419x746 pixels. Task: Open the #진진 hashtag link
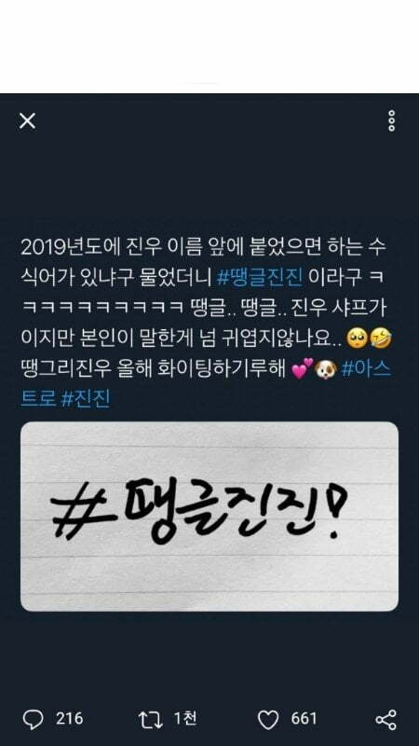coord(86,399)
